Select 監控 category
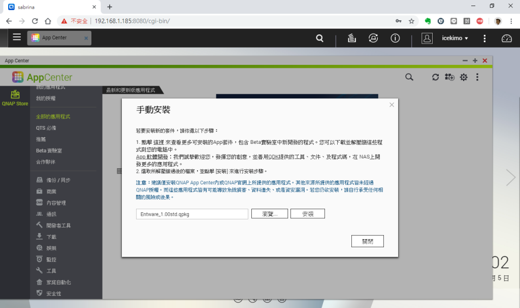 coord(46,259)
